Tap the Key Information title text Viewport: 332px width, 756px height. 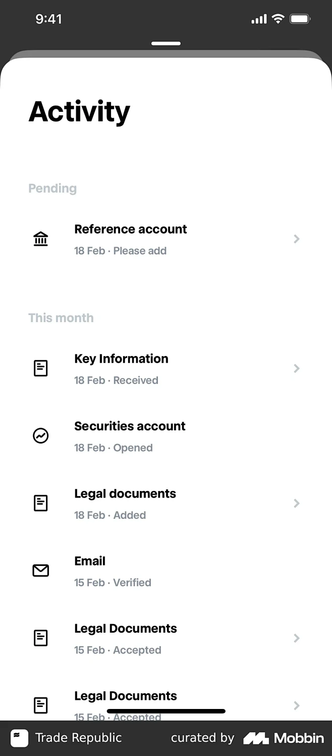click(x=121, y=359)
